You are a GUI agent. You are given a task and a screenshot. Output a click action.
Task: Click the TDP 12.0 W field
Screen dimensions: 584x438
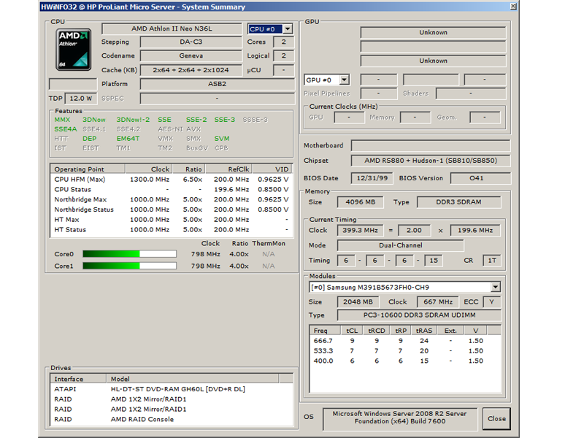point(81,99)
